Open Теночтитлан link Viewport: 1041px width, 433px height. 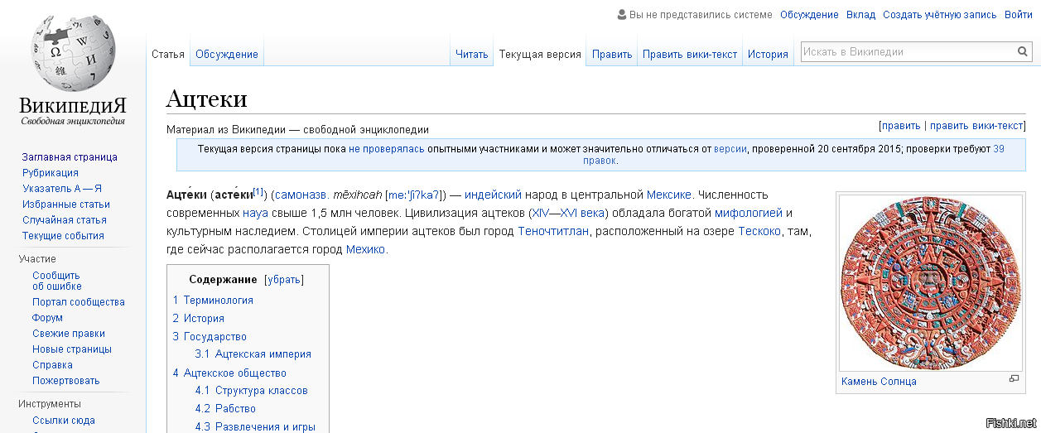point(553,232)
